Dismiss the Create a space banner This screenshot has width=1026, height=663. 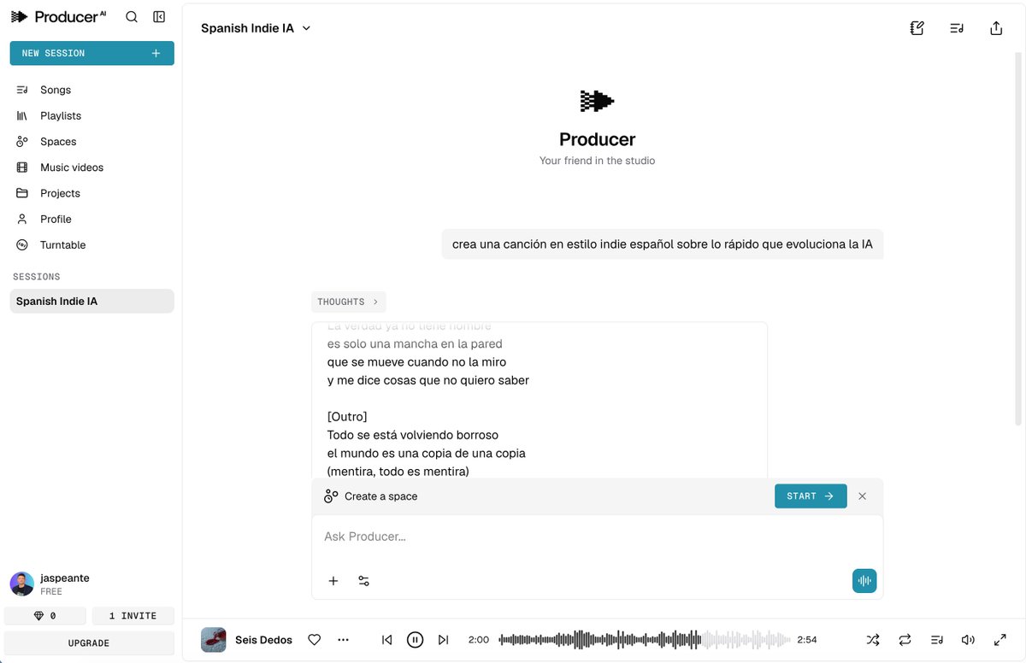point(862,496)
